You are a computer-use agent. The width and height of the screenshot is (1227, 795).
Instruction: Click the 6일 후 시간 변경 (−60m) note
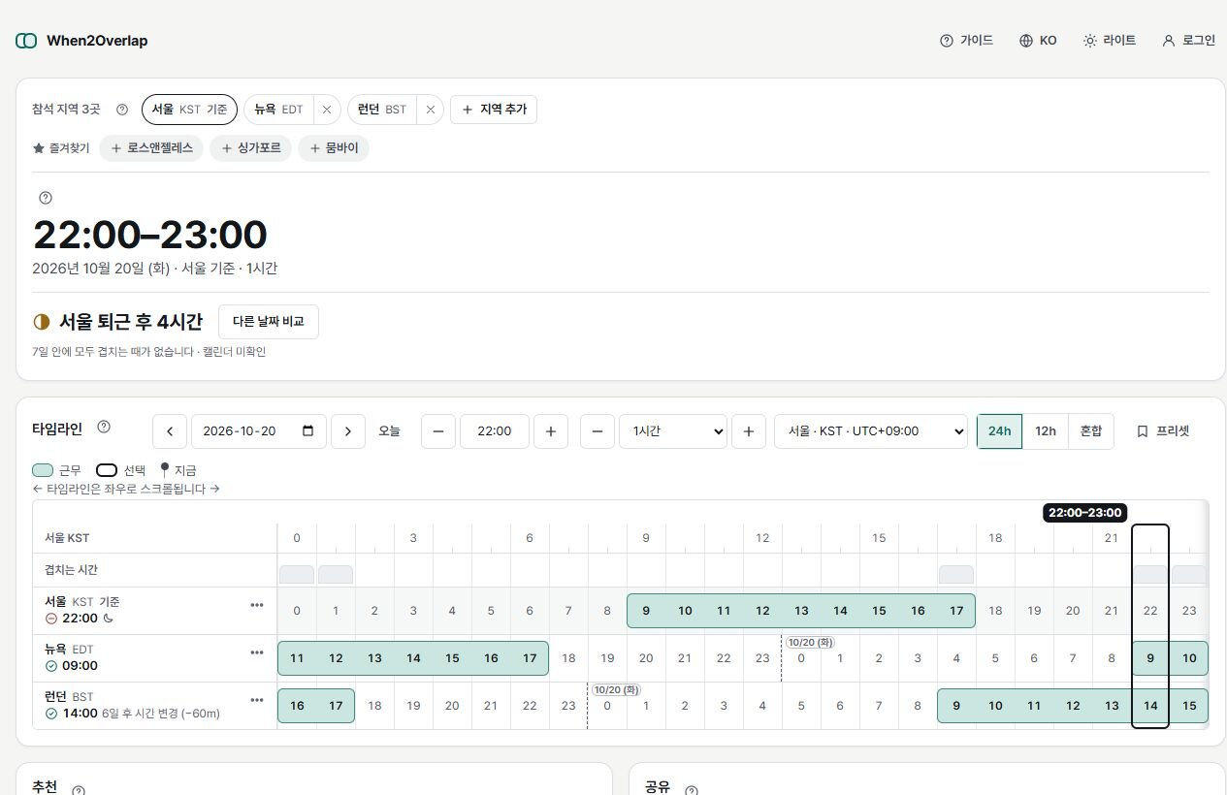tap(161, 714)
